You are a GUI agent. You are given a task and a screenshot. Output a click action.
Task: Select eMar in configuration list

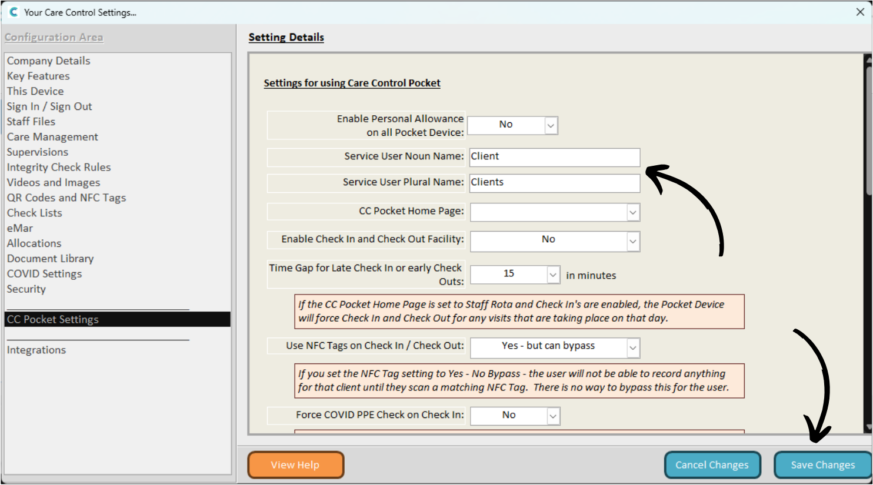click(x=20, y=228)
